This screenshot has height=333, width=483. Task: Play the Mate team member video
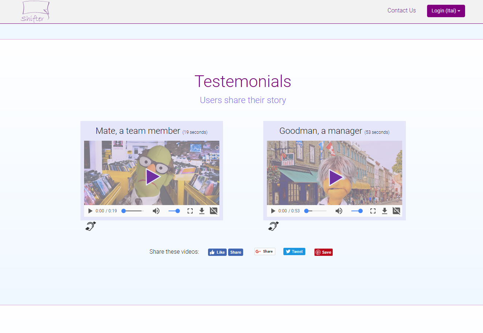(x=152, y=177)
